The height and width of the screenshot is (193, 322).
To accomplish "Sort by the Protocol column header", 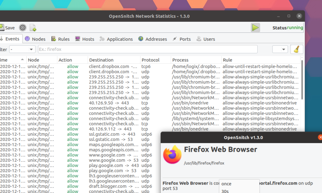I will tap(156, 60).
